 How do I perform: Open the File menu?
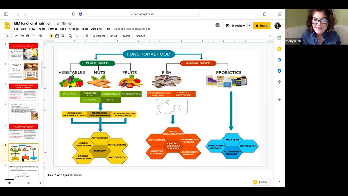16,29
